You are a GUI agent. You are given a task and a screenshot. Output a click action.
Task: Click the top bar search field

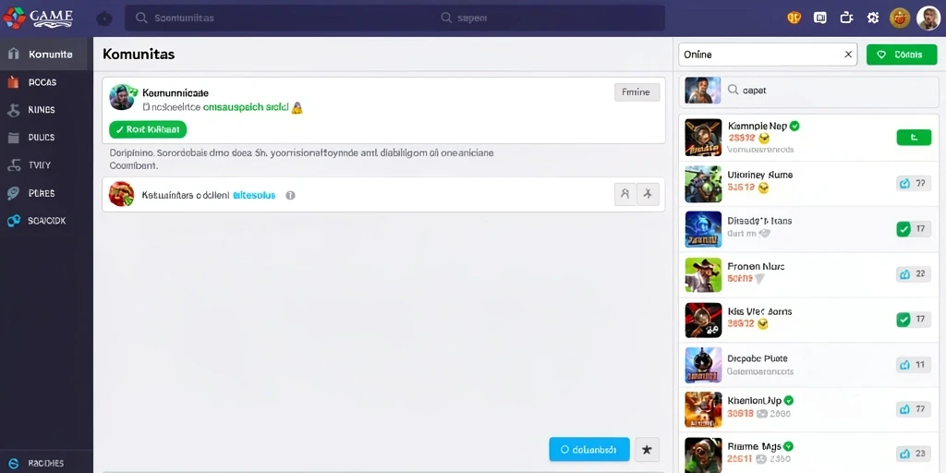pos(394,18)
